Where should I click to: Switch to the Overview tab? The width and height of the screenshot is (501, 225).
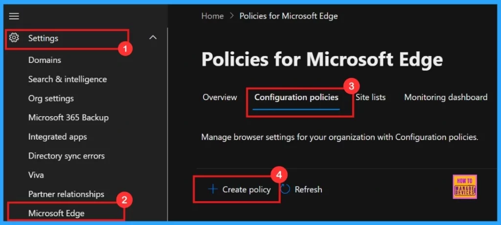coord(220,97)
